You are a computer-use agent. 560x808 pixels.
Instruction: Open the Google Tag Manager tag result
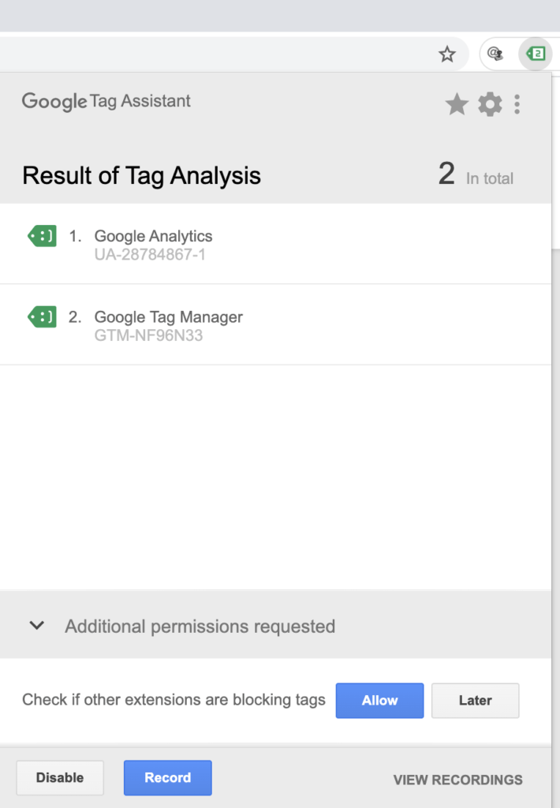point(168,317)
